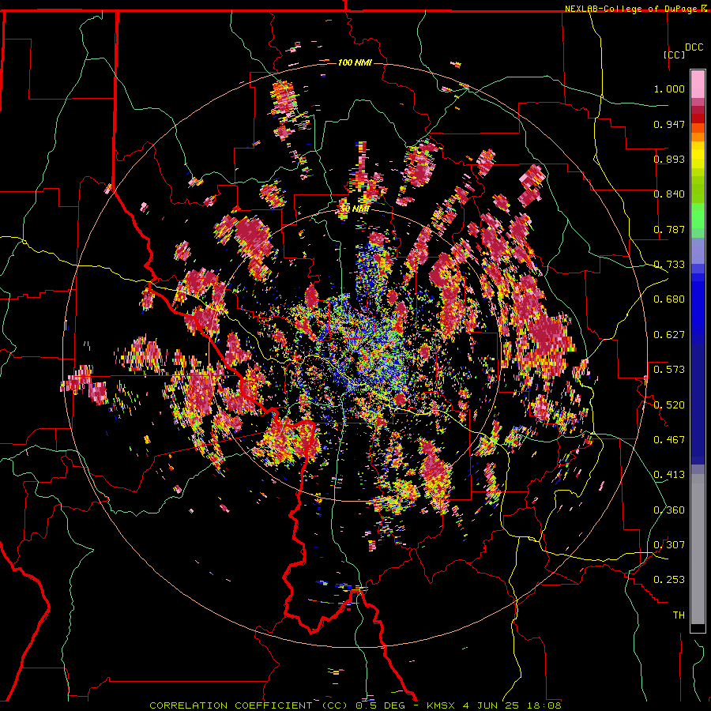Click the DCC product label
Viewport: 711px width, 711px height.
(694, 47)
